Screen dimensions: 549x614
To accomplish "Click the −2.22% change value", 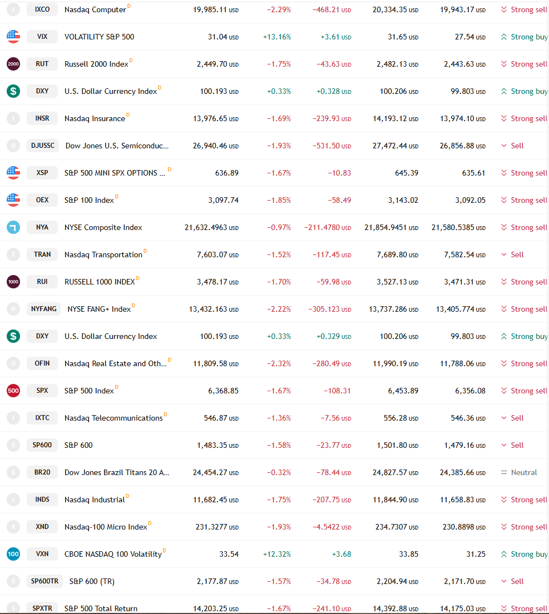I will (279, 310).
